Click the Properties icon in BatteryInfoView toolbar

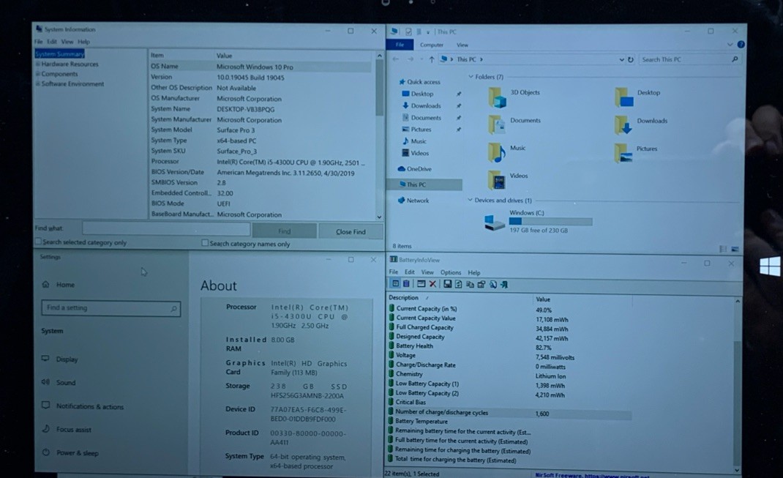click(482, 284)
